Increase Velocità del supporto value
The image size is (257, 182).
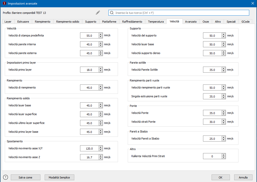223,34
